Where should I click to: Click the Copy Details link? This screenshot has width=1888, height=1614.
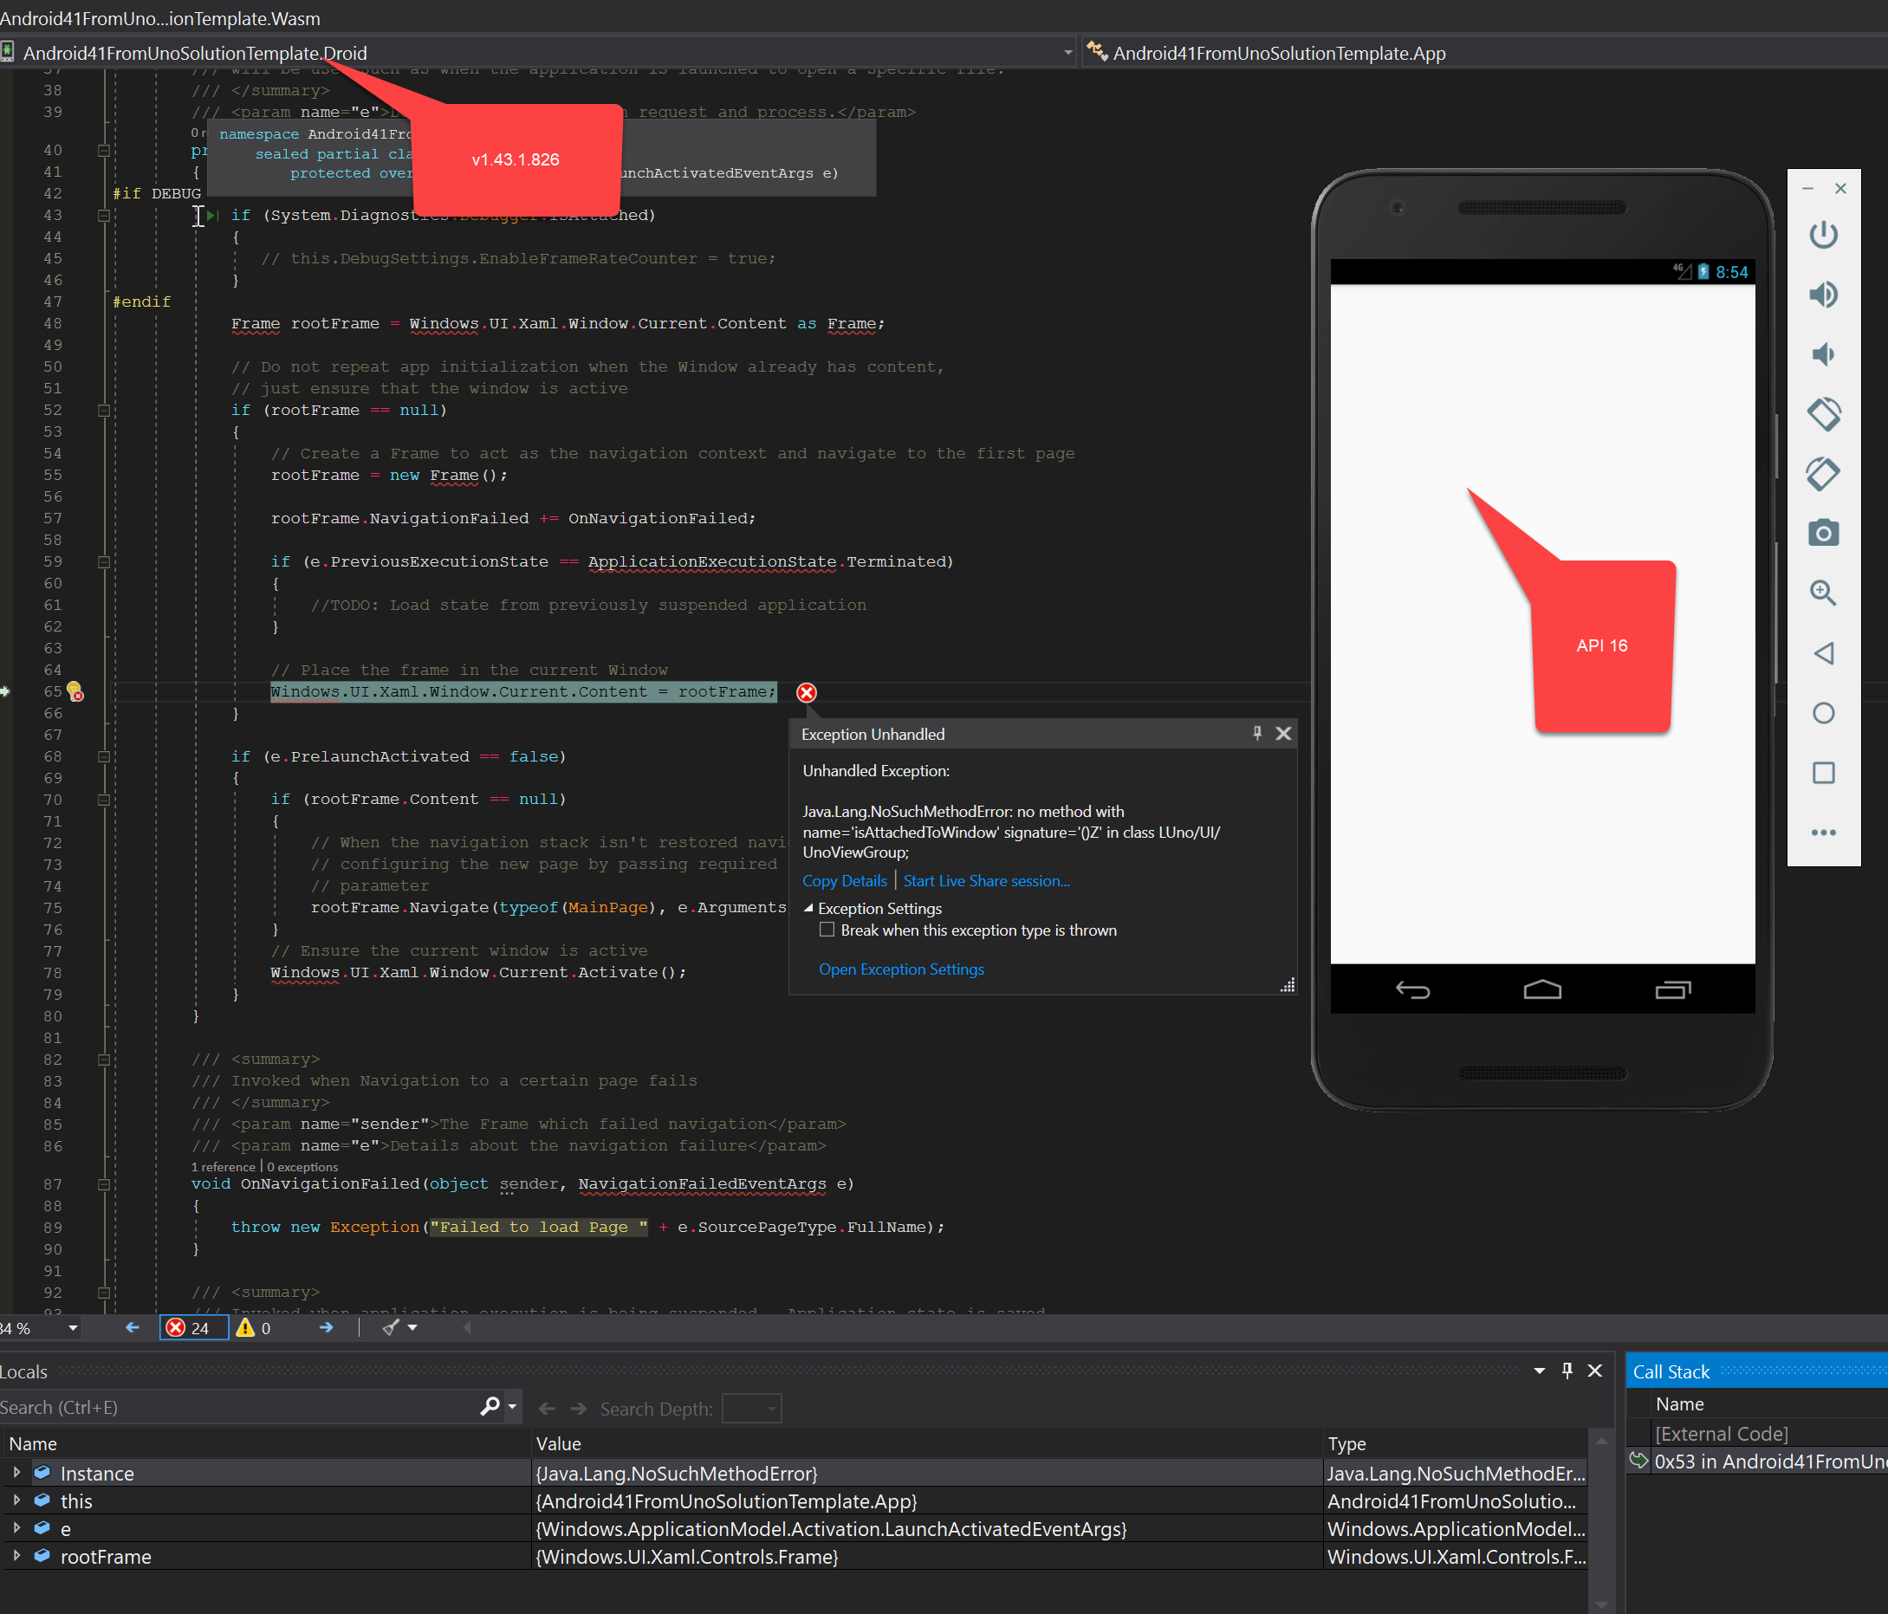(844, 880)
